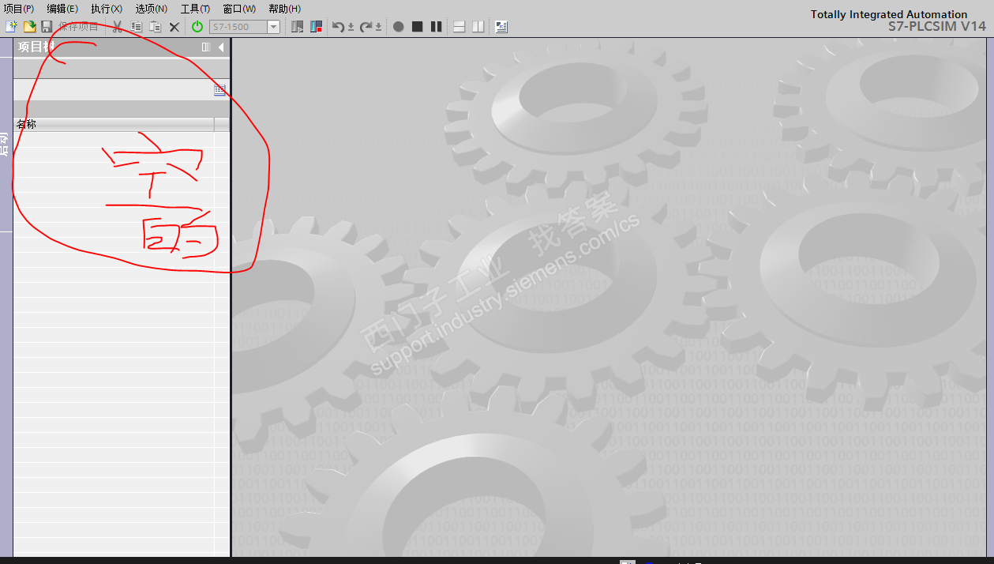Collapse the project tree with the left arrow
The height and width of the screenshot is (564, 994).
pyautogui.click(x=221, y=47)
